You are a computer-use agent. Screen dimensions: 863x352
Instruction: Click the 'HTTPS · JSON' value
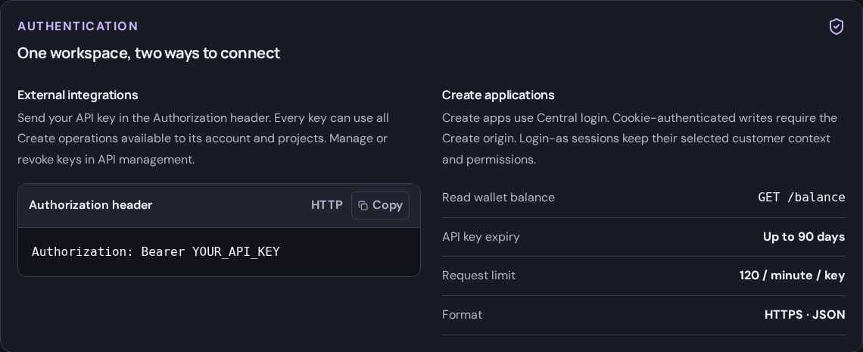point(805,315)
